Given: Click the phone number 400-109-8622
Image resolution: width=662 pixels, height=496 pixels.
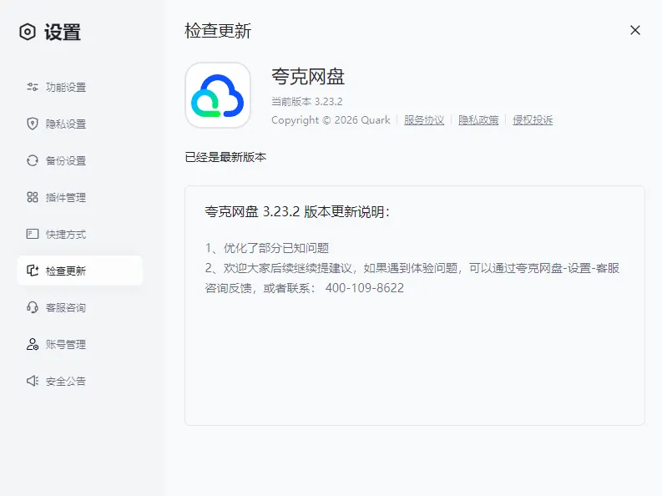Looking at the screenshot, I should pyautogui.click(x=365, y=288).
